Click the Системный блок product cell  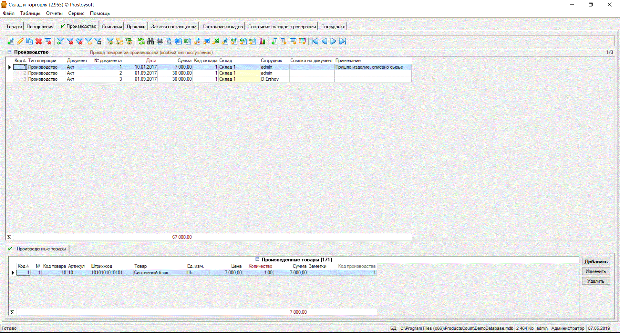pyautogui.click(x=151, y=273)
